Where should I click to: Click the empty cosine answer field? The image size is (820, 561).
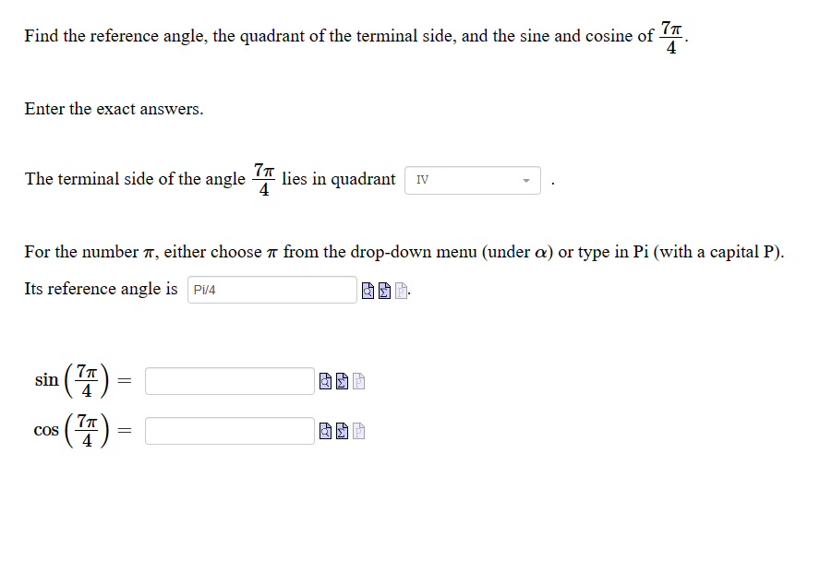coord(229,430)
